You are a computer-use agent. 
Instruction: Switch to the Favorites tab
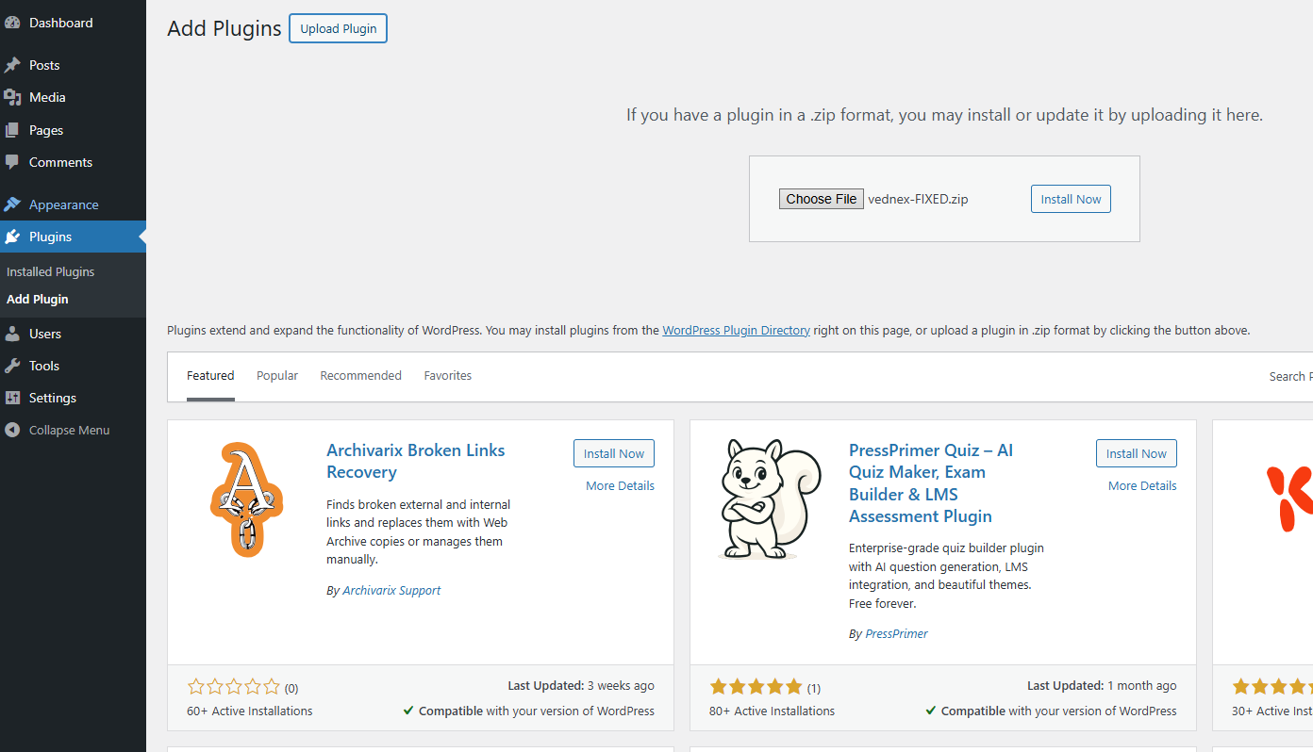click(448, 376)
